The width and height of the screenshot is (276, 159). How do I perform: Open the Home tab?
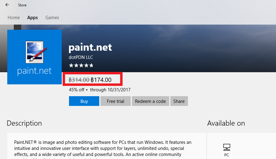(14, 18)
